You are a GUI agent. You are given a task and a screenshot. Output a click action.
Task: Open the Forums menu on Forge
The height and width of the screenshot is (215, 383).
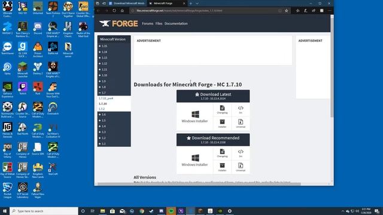148,24
